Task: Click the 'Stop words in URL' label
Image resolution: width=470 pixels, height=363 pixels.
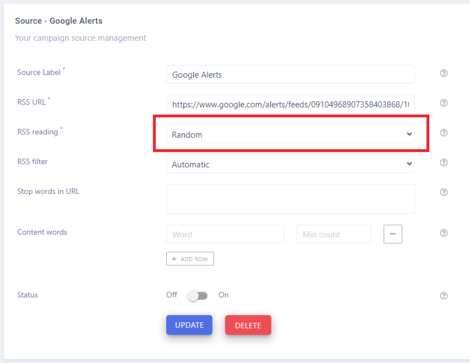Action: (48, 191)
